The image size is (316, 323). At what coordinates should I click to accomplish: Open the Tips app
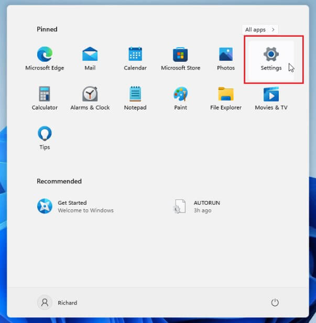tap(45, 138)
